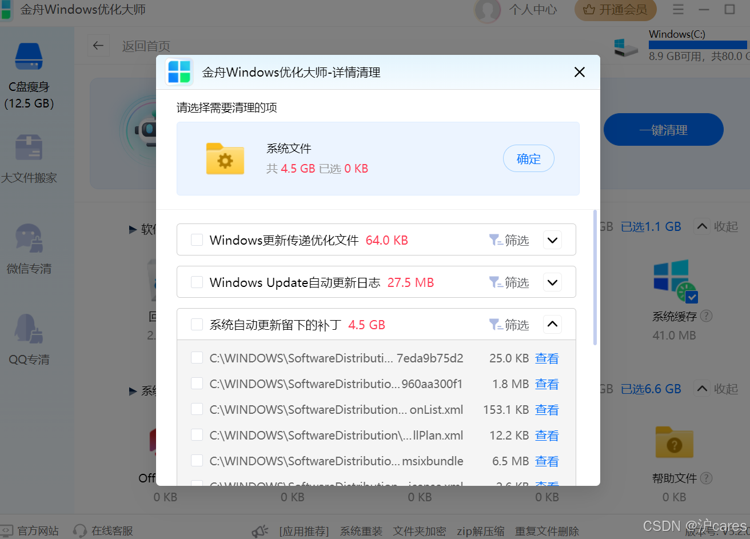Click the 一键清理 button
750x539 pixels.
coord(664,130)
